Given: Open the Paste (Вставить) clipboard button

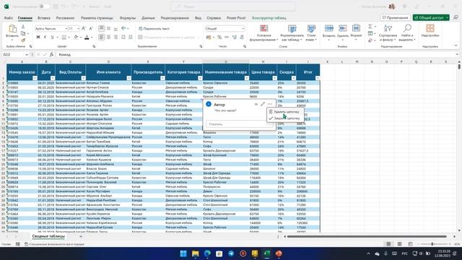Looking at the screenshot, I should click(12, 32).
